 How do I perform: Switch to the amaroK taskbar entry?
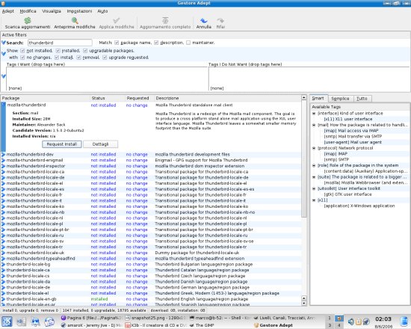pyautogui.click(x=90, y=325)
